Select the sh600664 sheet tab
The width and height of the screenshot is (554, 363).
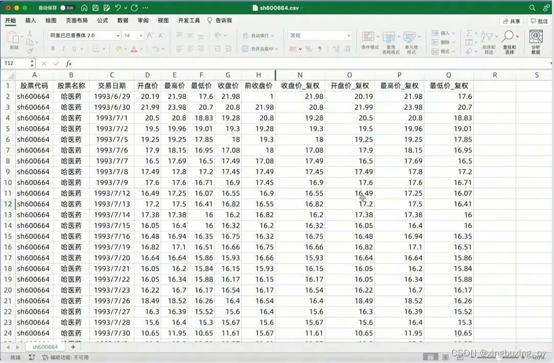(45, 347)
